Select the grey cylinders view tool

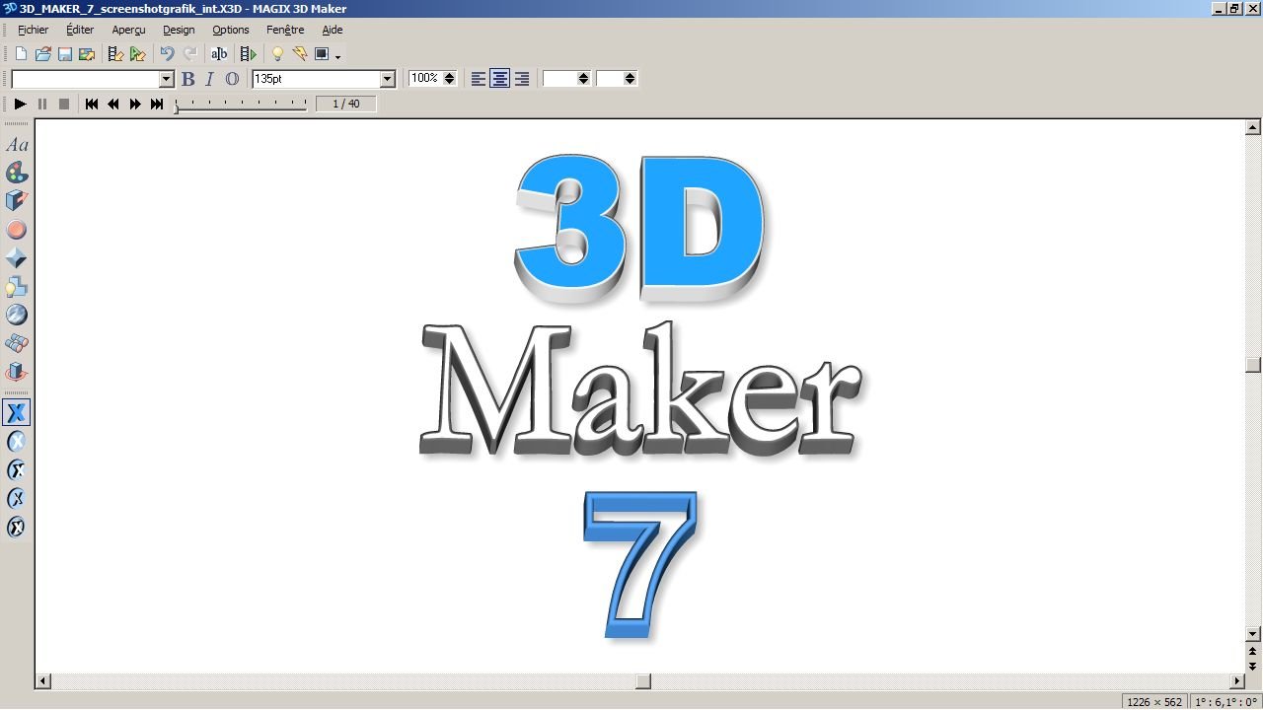17,343
